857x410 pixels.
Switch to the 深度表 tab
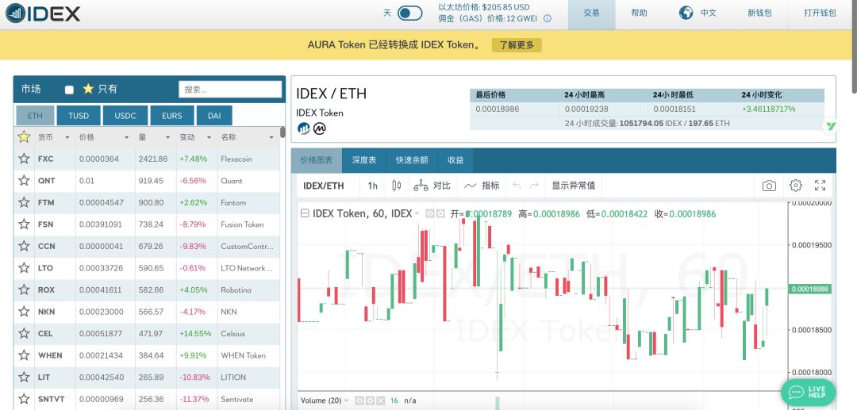point(364,160)
